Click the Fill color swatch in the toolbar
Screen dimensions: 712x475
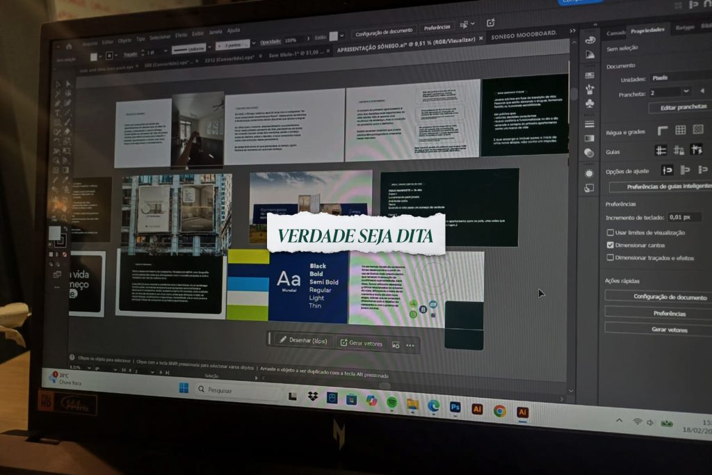pyautogui.click(x=54, y=233)
